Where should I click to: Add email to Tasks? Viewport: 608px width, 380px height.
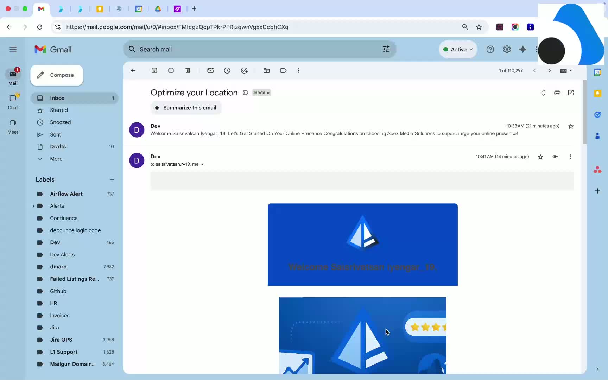[x=244, y=70]
